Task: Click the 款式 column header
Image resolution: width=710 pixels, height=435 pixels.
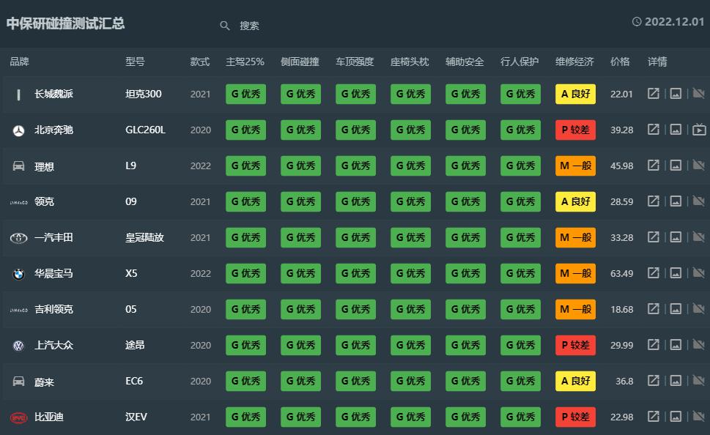Action: coord(199,62)
